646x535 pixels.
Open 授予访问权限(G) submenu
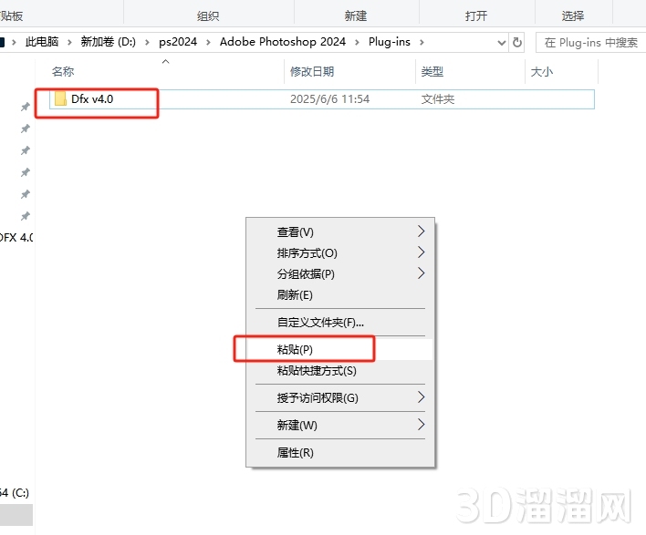(x=340, y=397)
